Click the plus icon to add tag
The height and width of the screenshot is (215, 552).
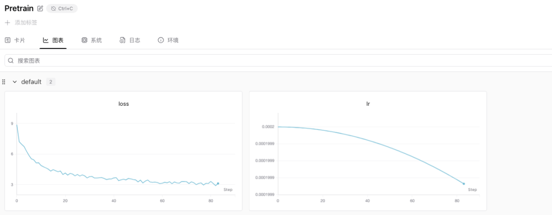point(7,22)
